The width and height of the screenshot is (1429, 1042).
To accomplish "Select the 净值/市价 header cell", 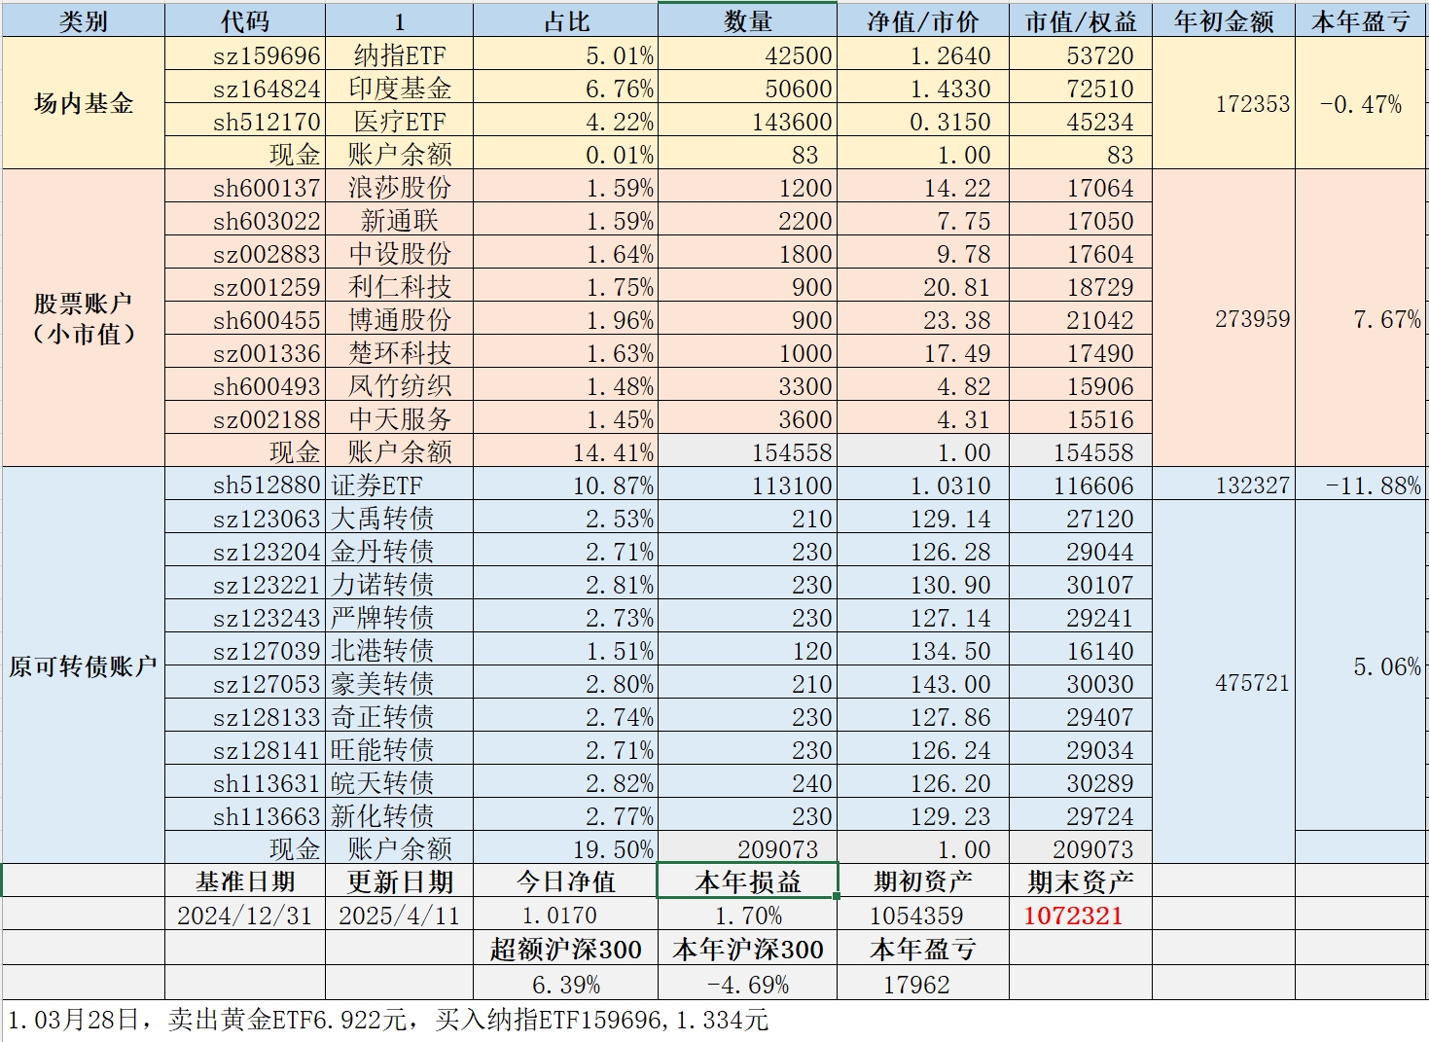I will (x=923, y=20).
